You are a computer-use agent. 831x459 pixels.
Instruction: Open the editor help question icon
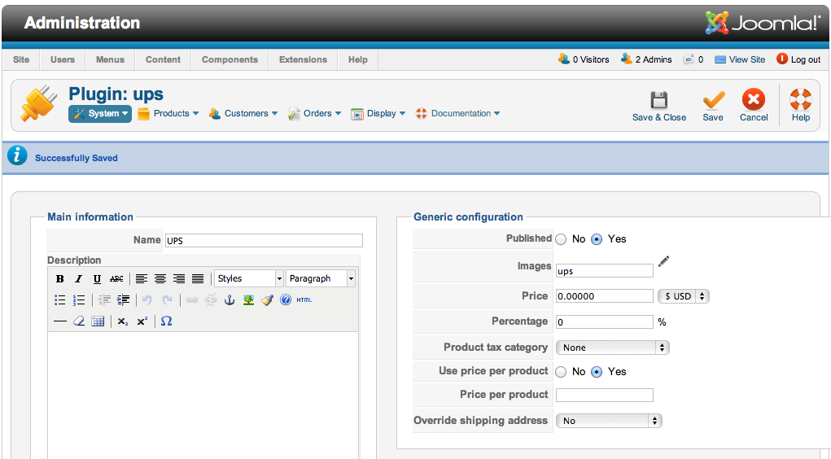point(286,300)
